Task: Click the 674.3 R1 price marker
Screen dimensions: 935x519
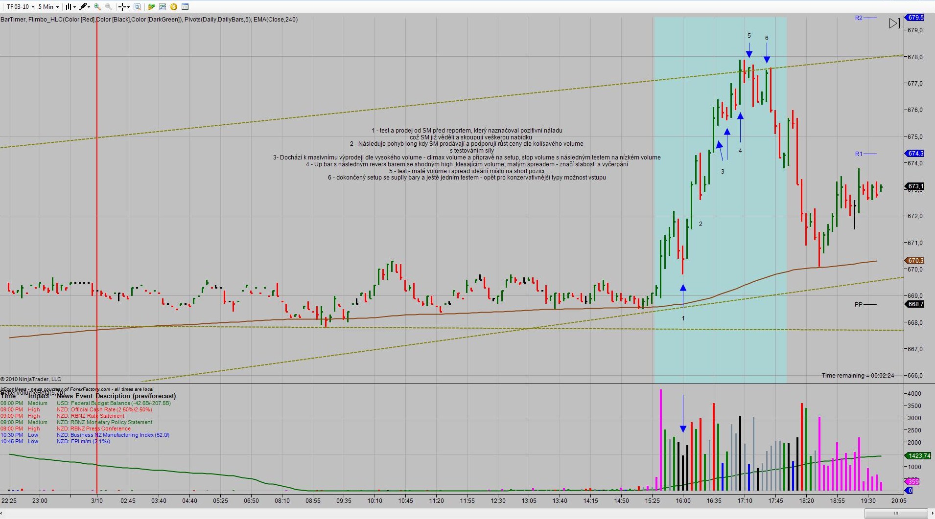Action: (915, 154)
